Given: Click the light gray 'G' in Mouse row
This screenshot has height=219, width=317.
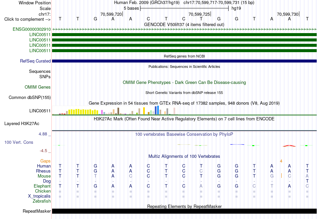Looking at the screenshot, I should pyautogui.click(x=272, y=176).
